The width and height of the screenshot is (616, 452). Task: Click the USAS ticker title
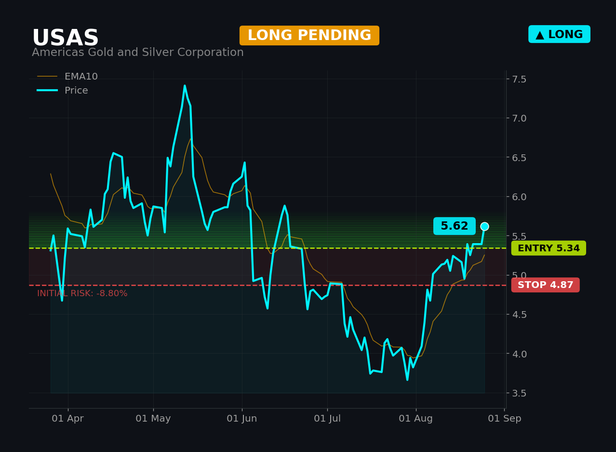pos(66,38)
